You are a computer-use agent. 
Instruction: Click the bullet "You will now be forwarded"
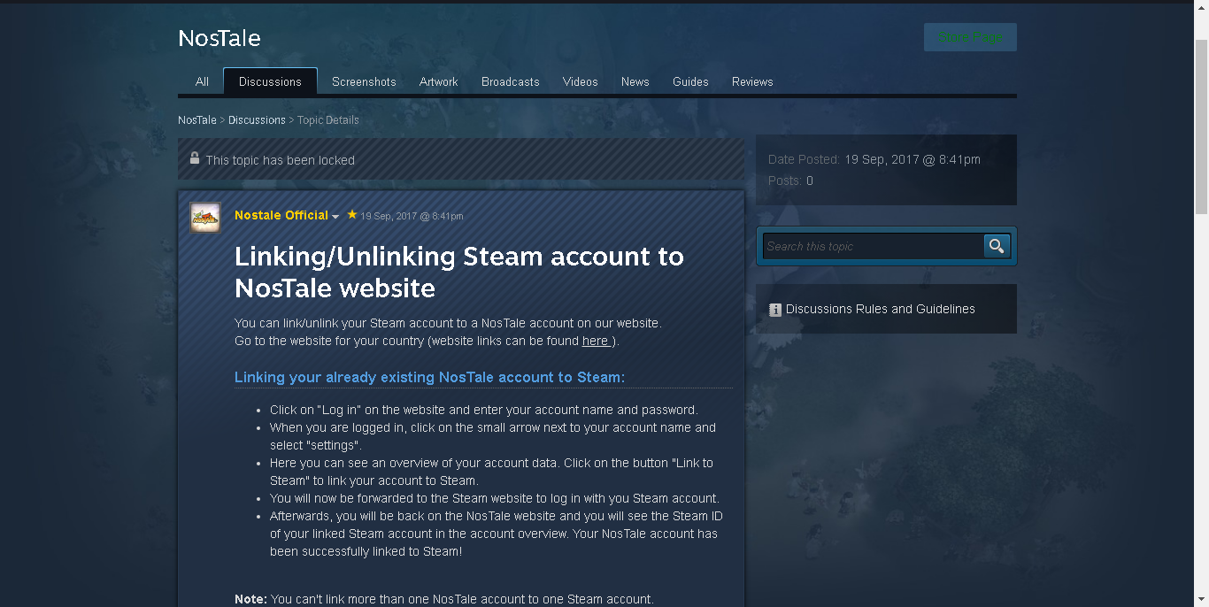tap(495, 498)
